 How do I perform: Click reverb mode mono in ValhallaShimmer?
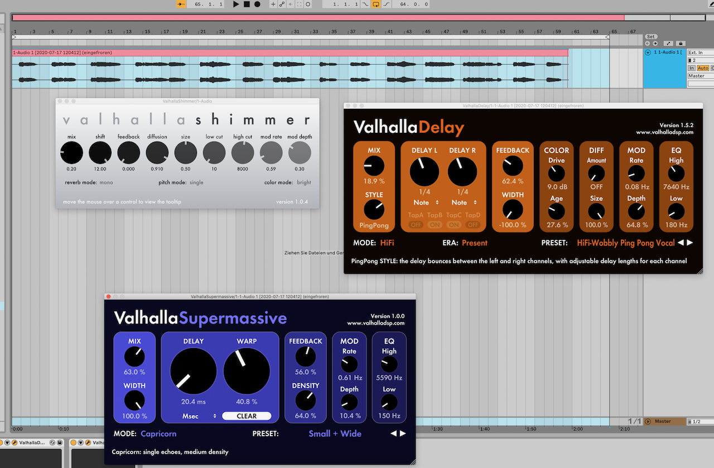106,182
